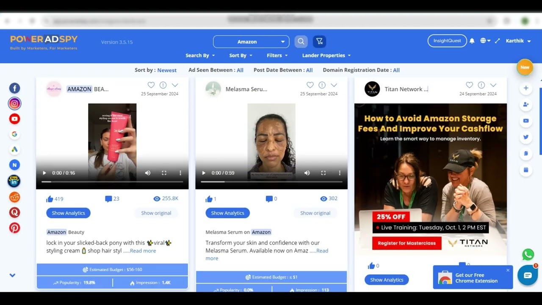Close the Chrome Extension popup
This screenshot has width=542, height=305.
tap(508, 270)
